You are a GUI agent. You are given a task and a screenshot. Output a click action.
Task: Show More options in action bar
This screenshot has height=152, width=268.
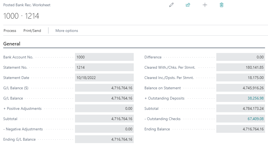[67, 31]
